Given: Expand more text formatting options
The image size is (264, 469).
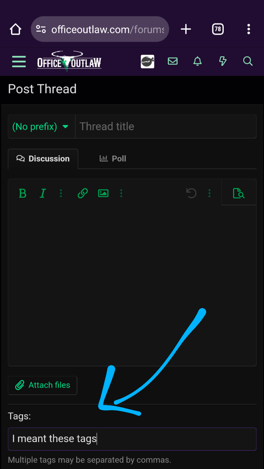Looking at the screenshot, I should (61, 193).
